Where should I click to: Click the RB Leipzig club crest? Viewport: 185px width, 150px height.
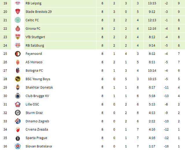click(18, 3)
